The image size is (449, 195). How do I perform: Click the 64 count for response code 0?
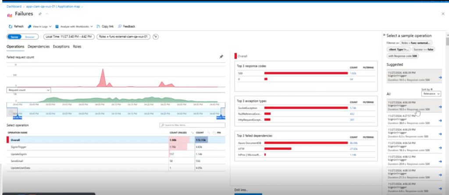pos(352,79)
